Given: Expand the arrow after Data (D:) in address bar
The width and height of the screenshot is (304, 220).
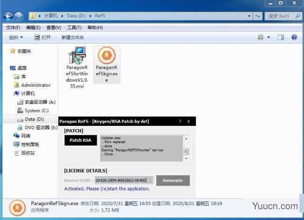Looking at the screenshot, I should [90, 16].
